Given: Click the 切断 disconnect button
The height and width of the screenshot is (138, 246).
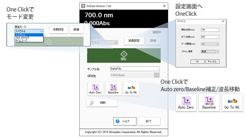Looking at the screenshot, I should [x=102, y=103].
